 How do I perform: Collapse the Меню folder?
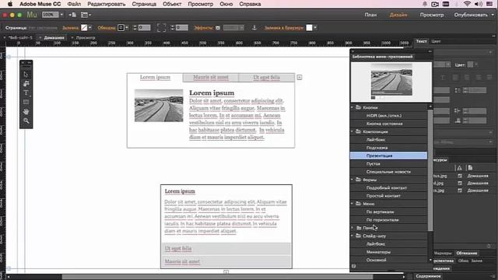352,204
